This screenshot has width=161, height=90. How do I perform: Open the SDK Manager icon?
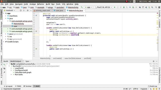pyautogui.click(x=152, y=7)
